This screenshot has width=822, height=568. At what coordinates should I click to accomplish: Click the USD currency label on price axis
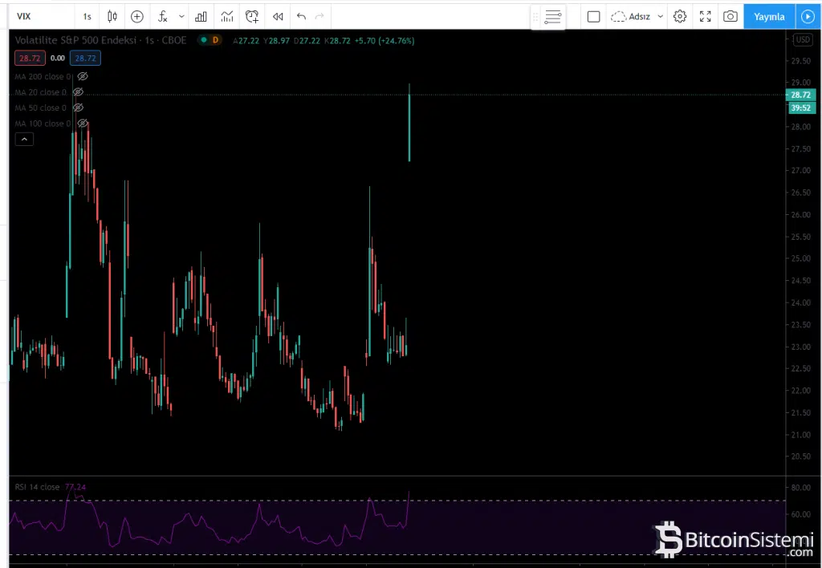click(x=803, y=40)
